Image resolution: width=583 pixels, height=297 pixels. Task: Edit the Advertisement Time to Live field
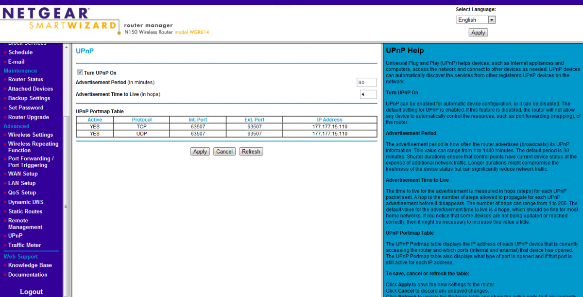click(367, 94)
